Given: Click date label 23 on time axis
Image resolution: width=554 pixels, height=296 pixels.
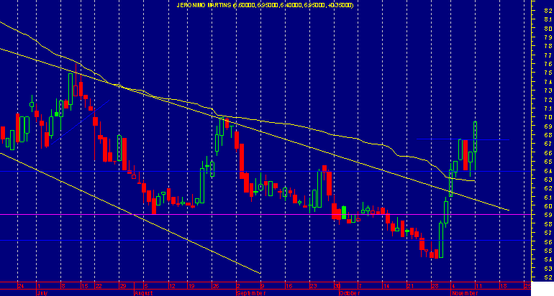Looking at the screenshot, I should [313, 286].
